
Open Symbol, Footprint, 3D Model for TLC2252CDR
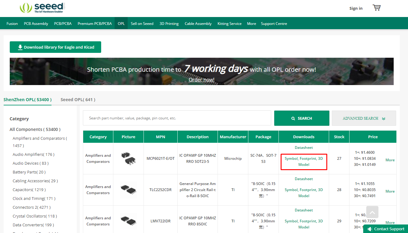pyautogui.click(x=304, y=193)
